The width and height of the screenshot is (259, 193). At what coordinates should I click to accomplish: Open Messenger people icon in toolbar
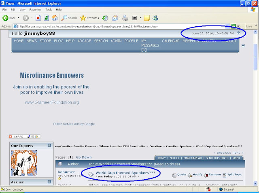click(155, 18)
